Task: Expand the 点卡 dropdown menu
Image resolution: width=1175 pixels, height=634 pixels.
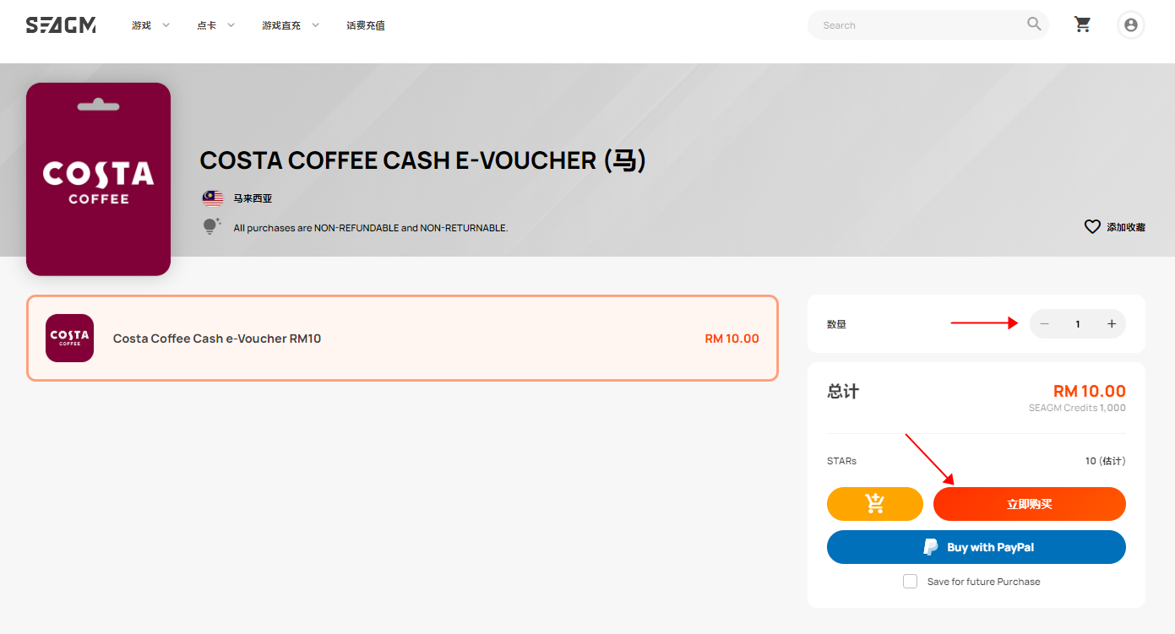Action: coord(216,25)
